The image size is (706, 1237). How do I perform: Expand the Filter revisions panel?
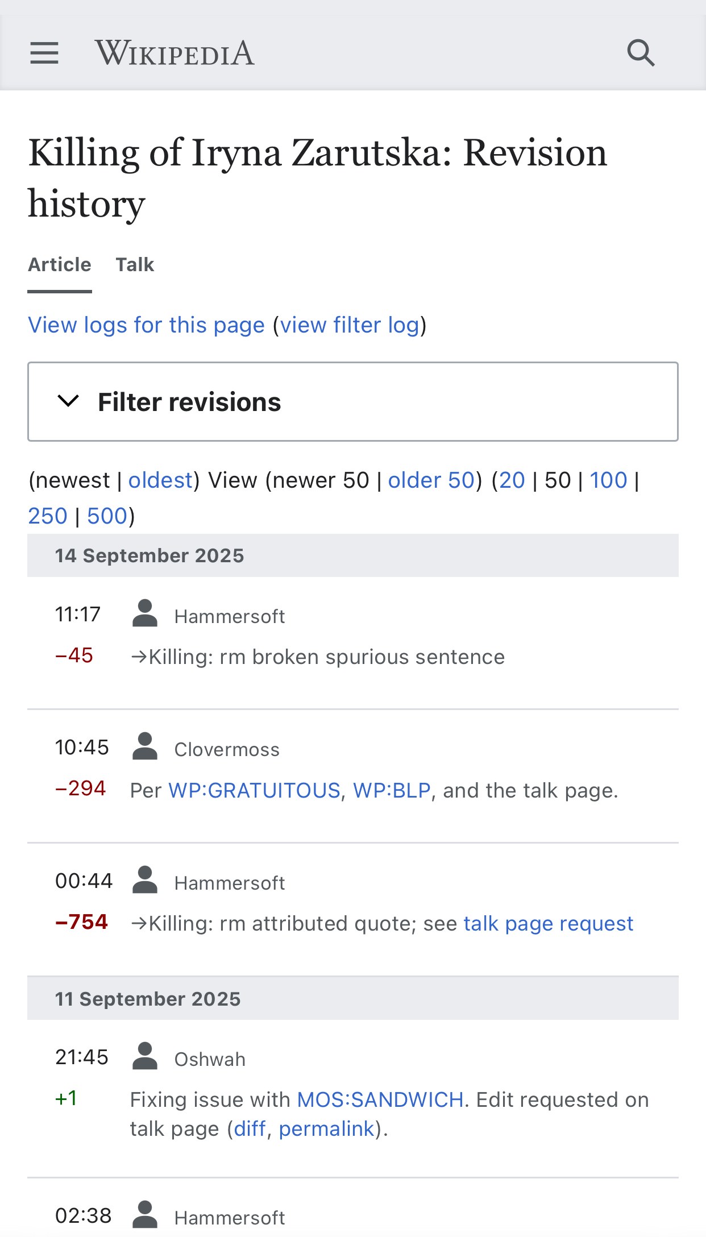click(353, 401)
